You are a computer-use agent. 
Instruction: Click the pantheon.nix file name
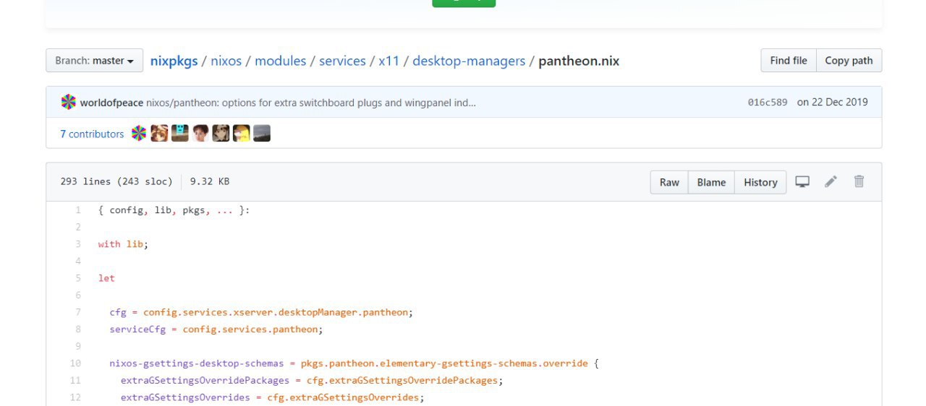pyautogui.click(x=579, y=61)
